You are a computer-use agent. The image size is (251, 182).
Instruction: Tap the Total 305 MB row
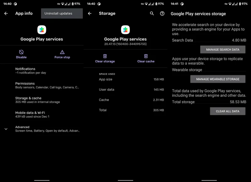click(131, 110)
